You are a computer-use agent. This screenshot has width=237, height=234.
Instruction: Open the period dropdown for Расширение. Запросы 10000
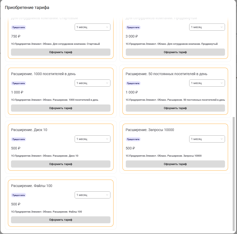coord(207,139)
